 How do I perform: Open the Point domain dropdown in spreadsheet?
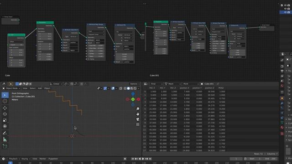(x=191, y=84)
